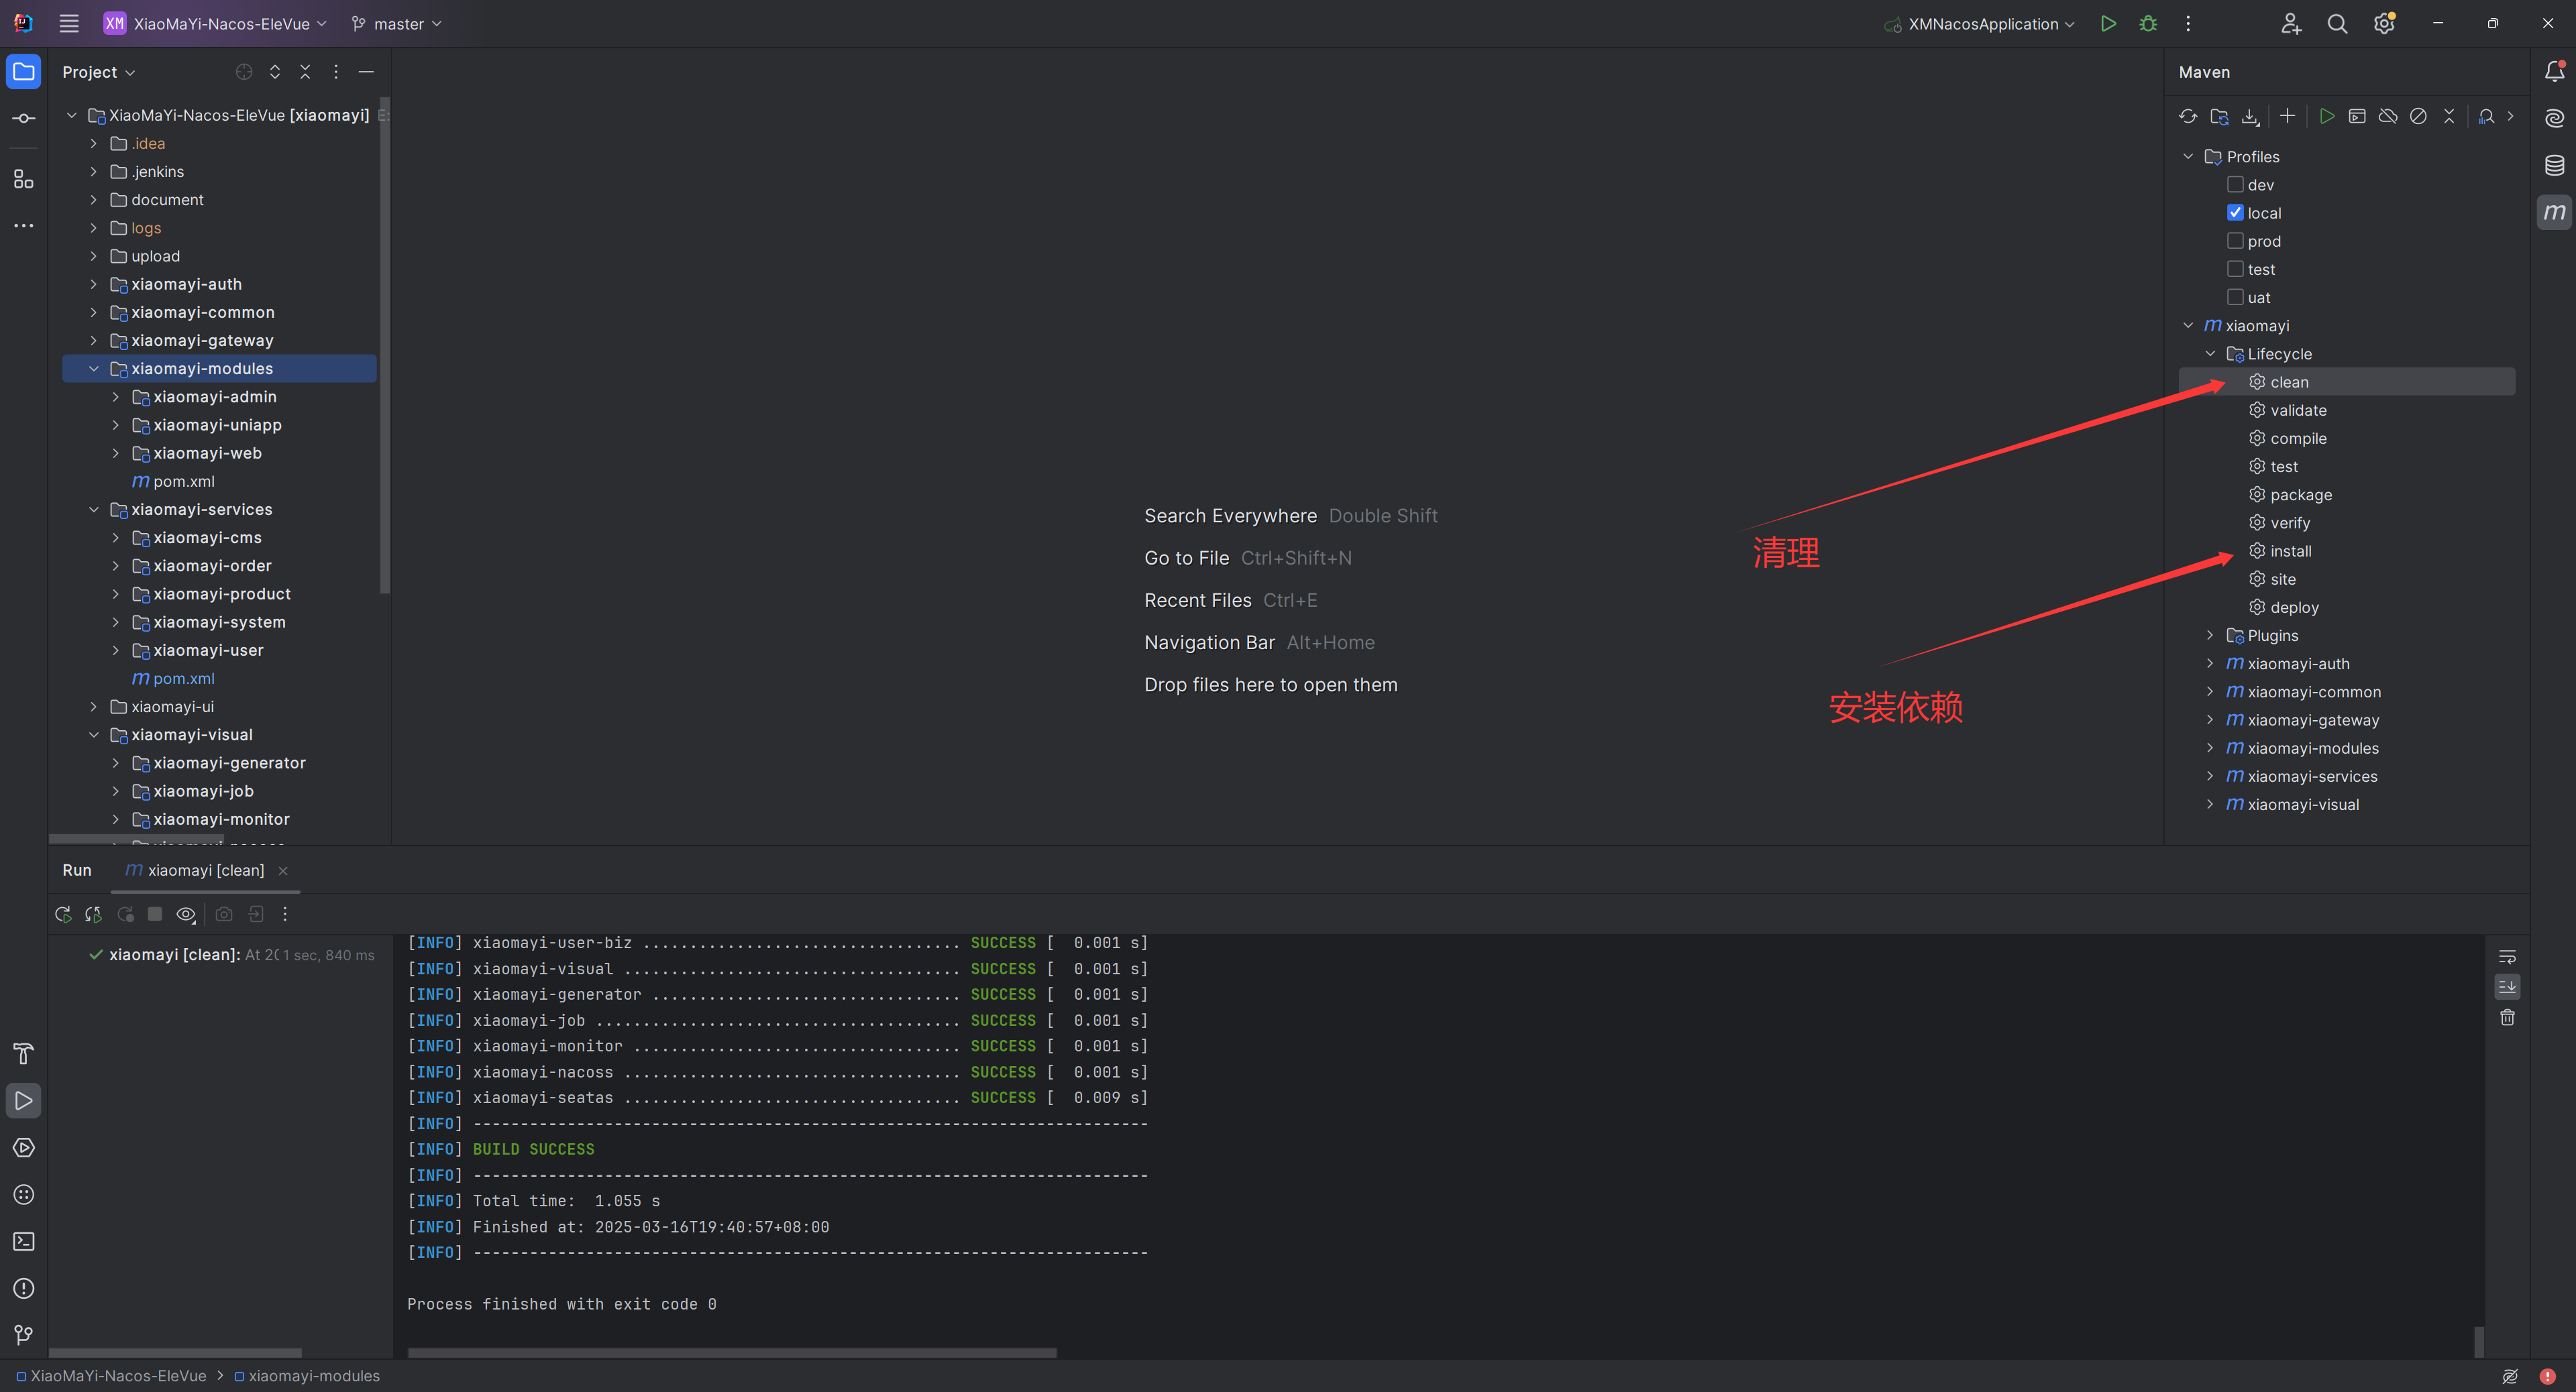Expand xiaomayi-admin folder in Project tree
Screen dimensions: 2576x1392
115,397
